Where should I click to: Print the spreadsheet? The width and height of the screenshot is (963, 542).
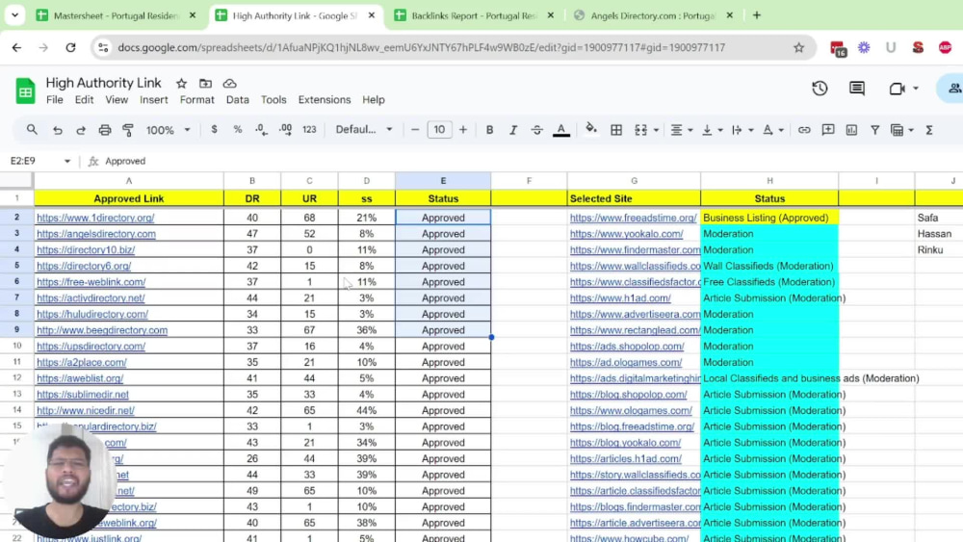click(104, 130)
